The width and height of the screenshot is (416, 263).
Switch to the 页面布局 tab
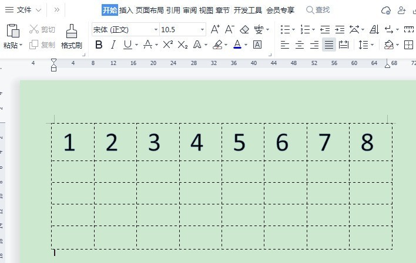click(x=150, y=10)
